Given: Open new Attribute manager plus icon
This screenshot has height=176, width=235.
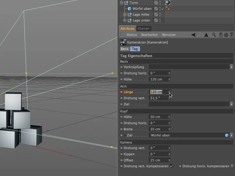Looking at the screenshot, I should click(x=231, y=35).
